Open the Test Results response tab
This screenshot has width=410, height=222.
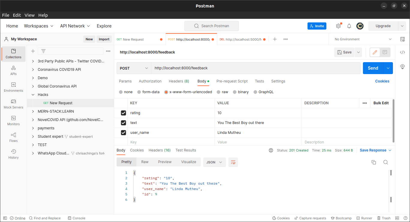click(x=186, y=150)
